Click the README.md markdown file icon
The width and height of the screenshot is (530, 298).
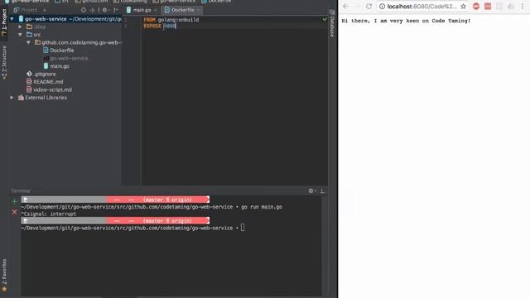pos(29,82)
